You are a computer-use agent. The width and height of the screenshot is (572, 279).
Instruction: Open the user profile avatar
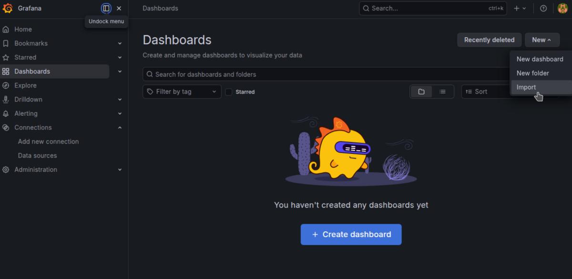562,8
